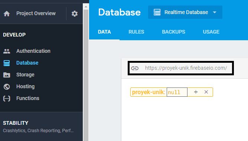Click the Database sidebar icon
This screenshot has width=248, height=141.
pyautogui.click(x=7, y=63)
